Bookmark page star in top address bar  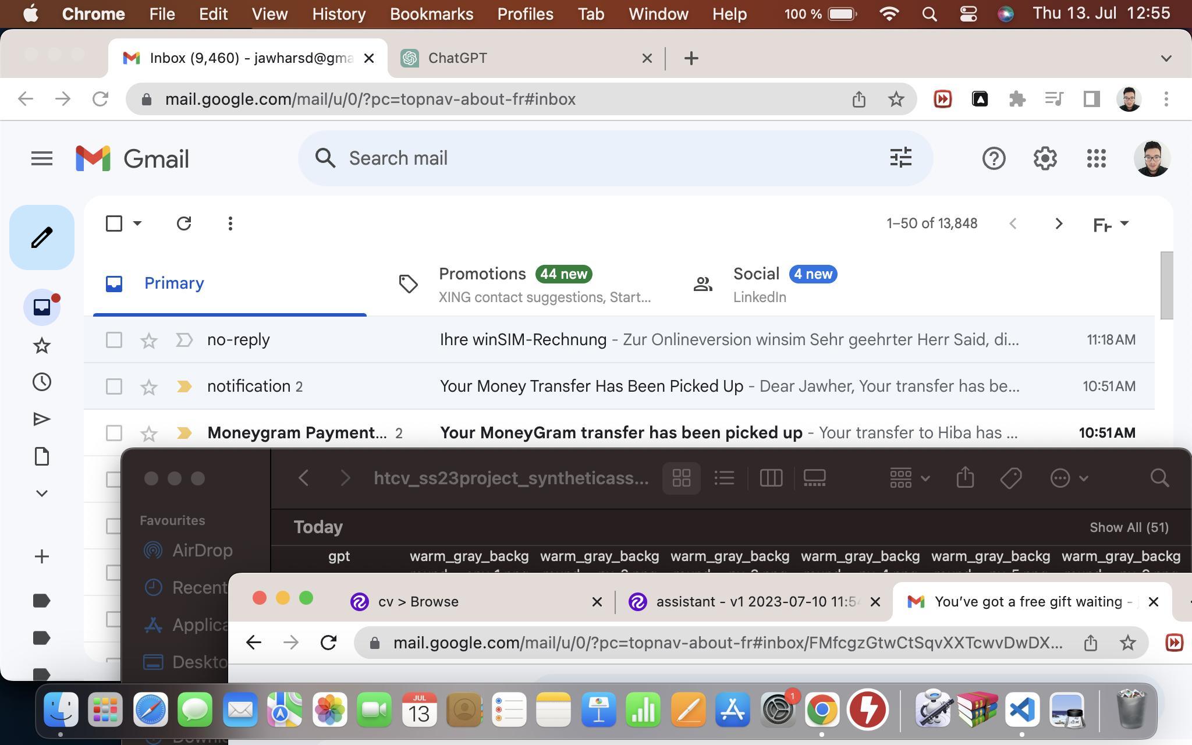tap(896, 99)
